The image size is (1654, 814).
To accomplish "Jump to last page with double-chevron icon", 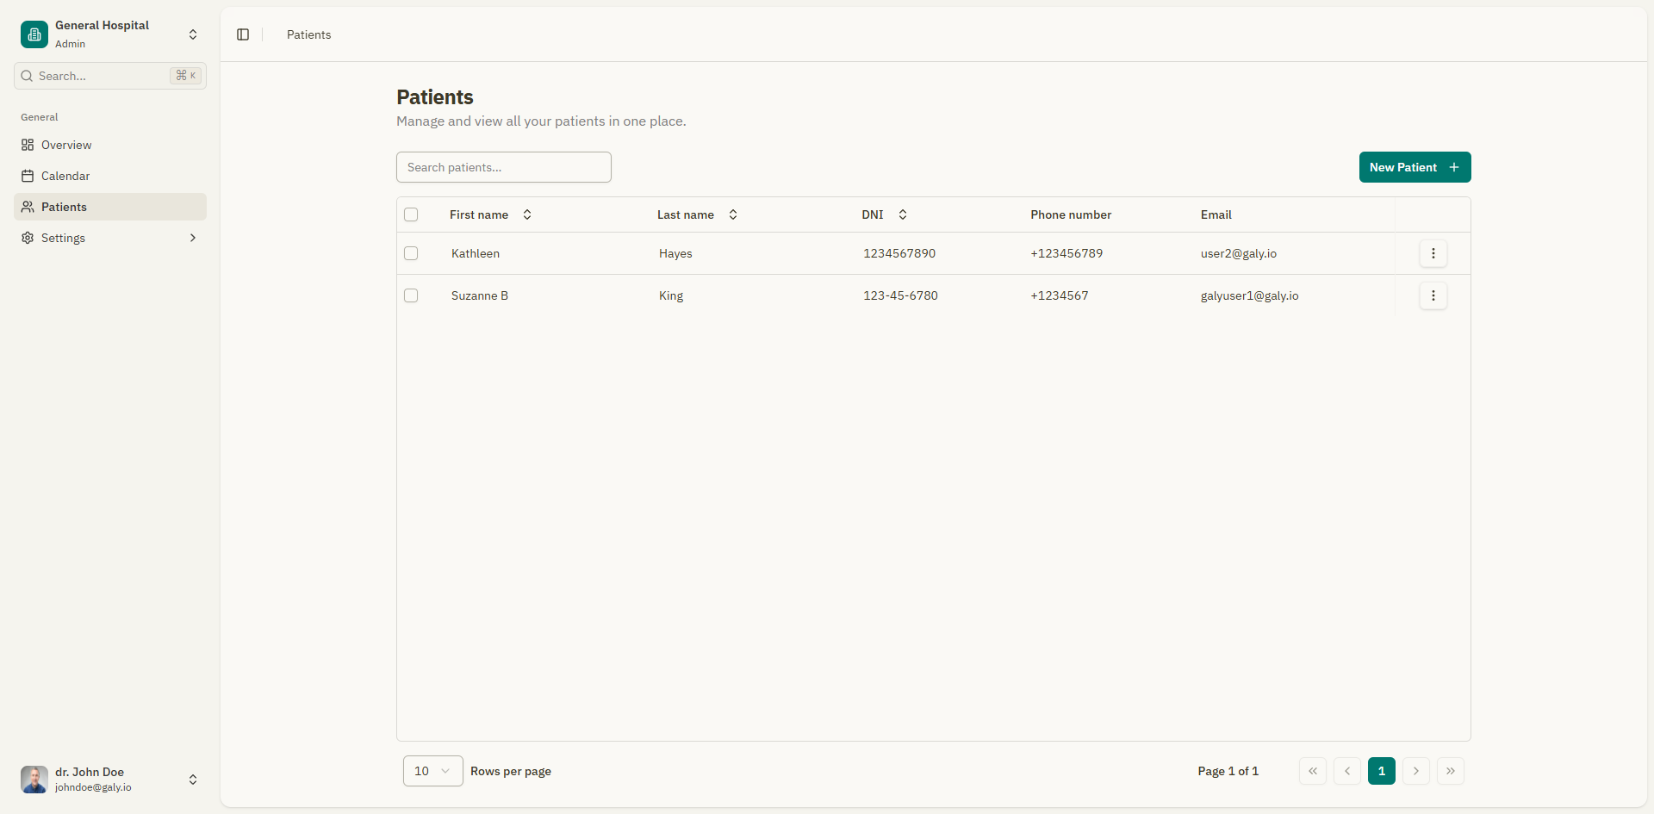I will pos(1451,771).
